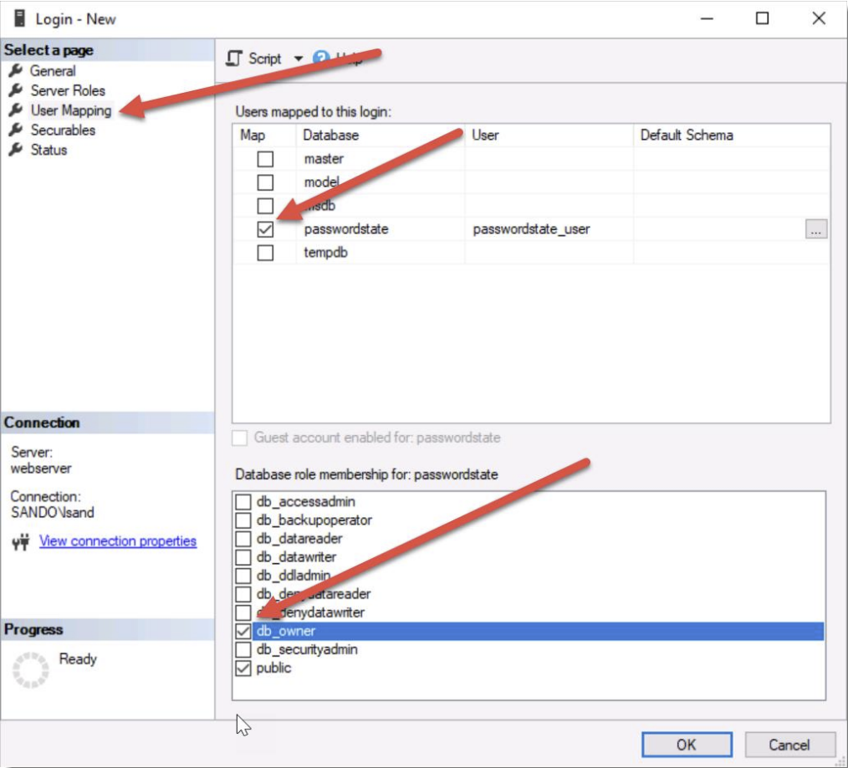Enable the db_denydatareader role
This screenshot has width=848, height=768.
[243, 594]
